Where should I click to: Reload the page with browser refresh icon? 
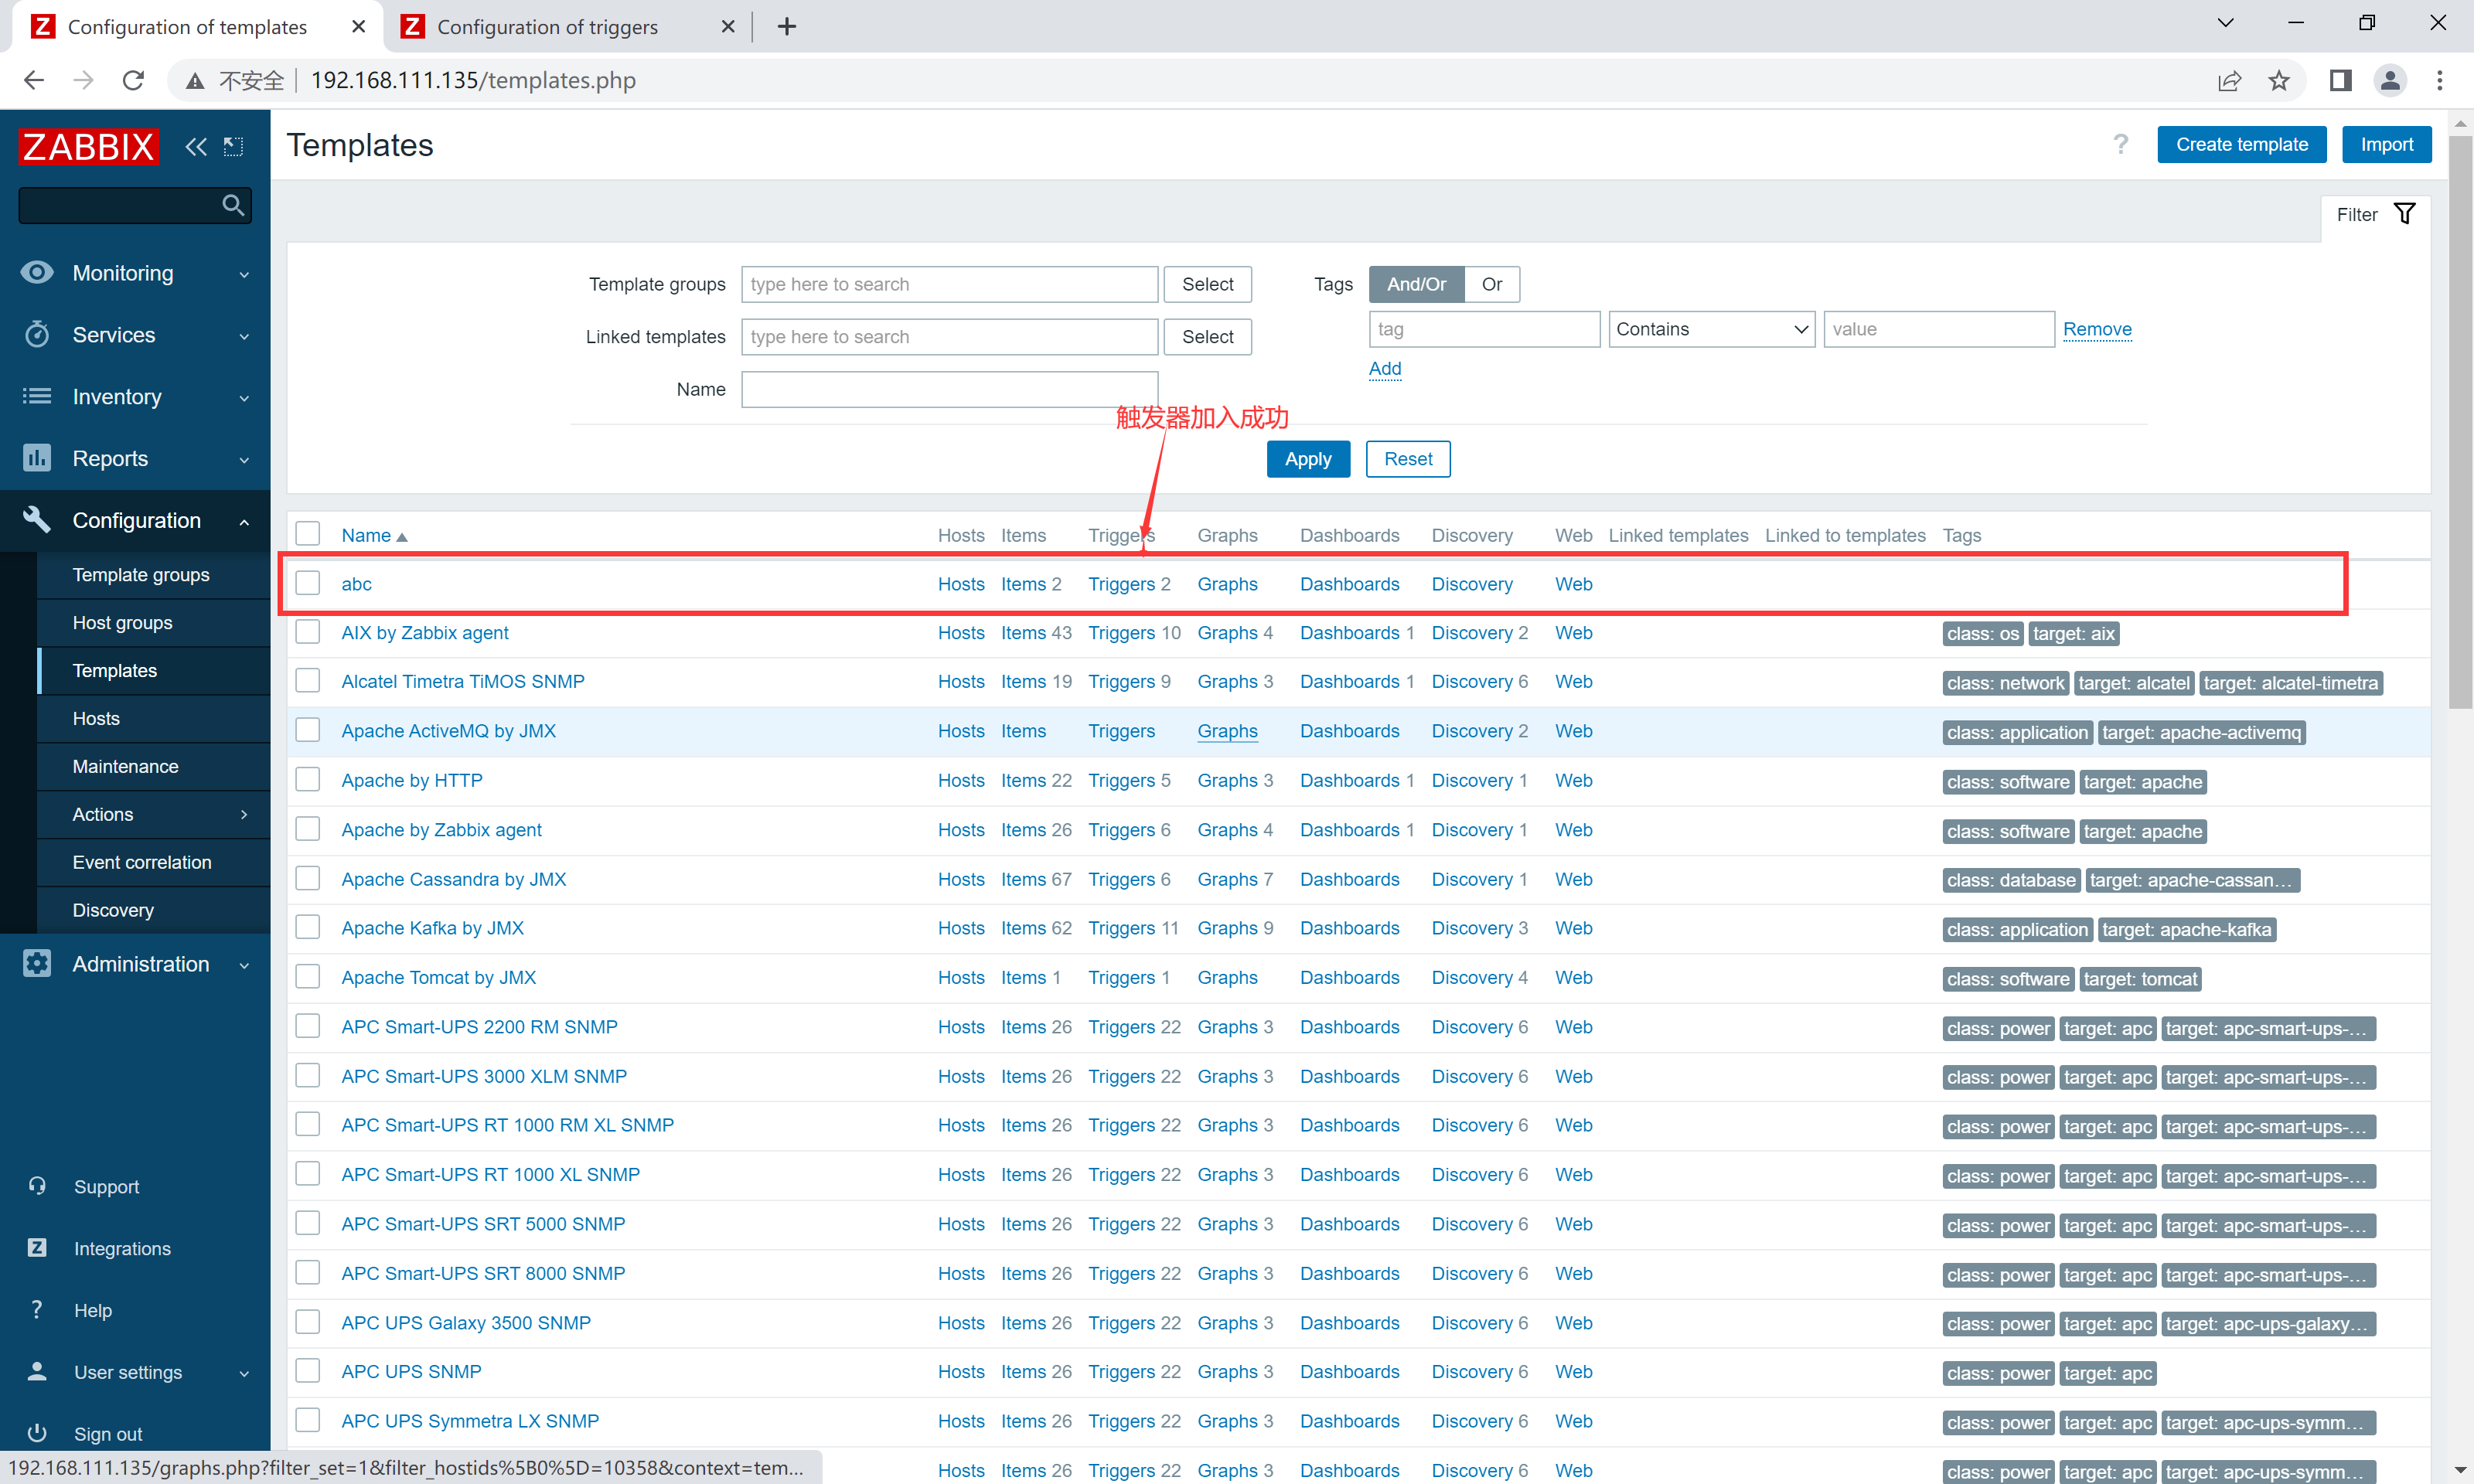click(133, 80)
